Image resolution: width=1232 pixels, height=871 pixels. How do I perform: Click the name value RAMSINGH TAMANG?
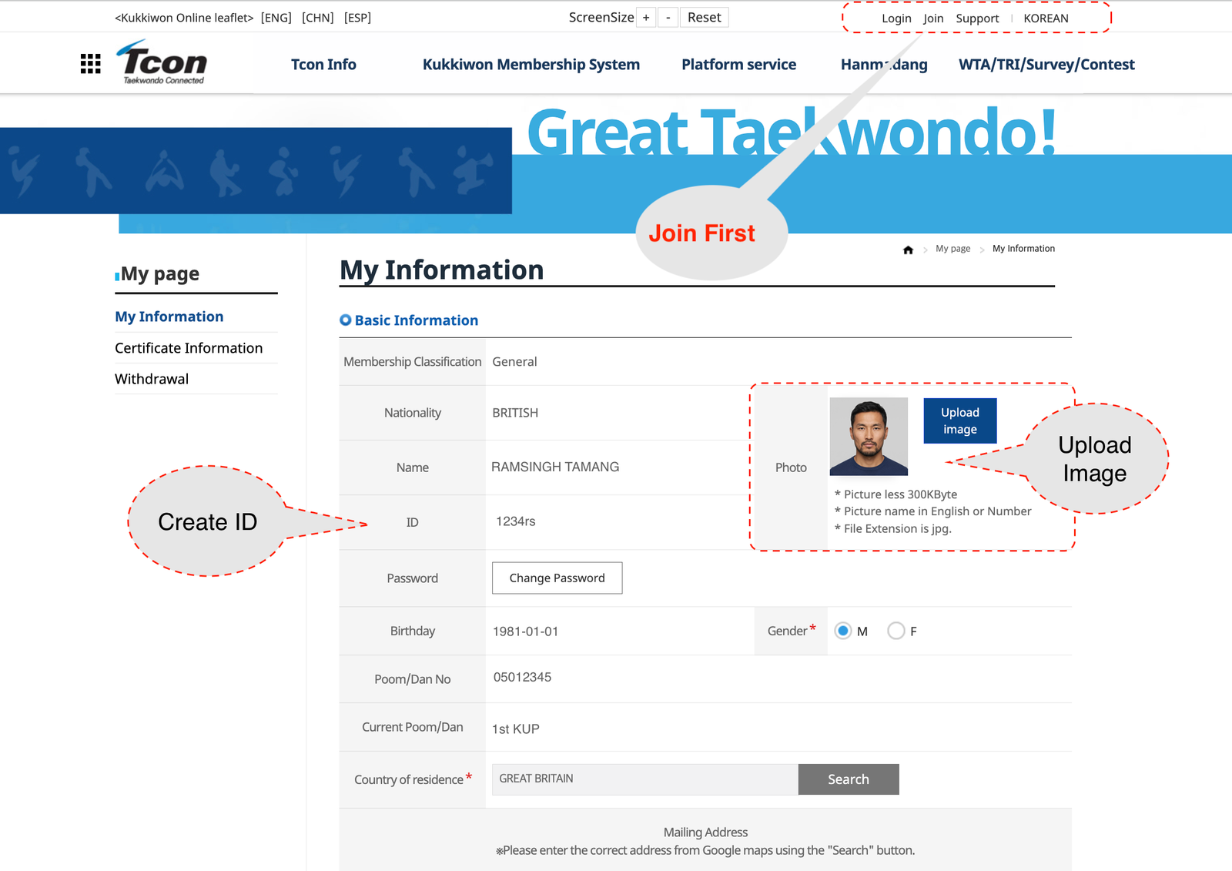(555, 467)
